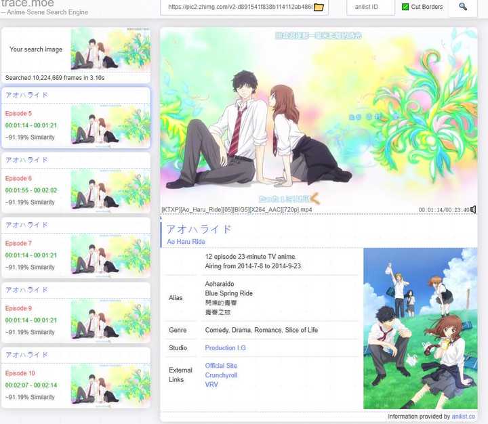The width and height of the screenshot is (488, 424).
Task: Click the 00:01:14/00:23:40 time display
Action: click(x=444, y=210)
